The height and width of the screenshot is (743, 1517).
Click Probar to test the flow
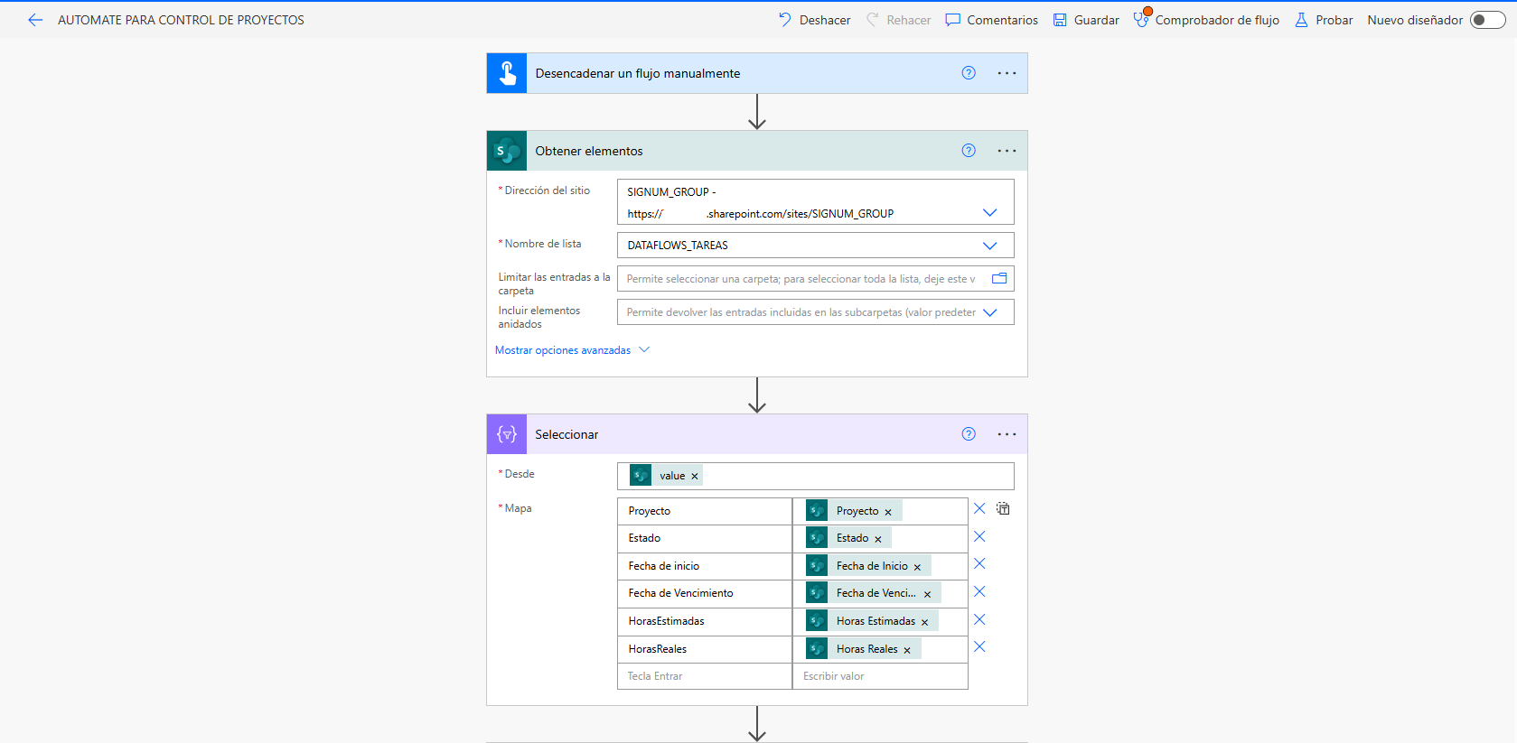pos(1324,20)
